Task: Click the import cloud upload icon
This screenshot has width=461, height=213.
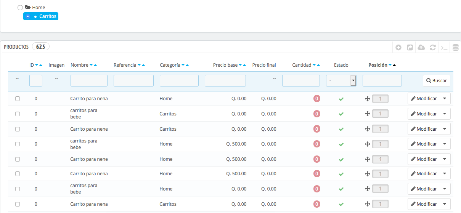Action: (x=421, y=48)
